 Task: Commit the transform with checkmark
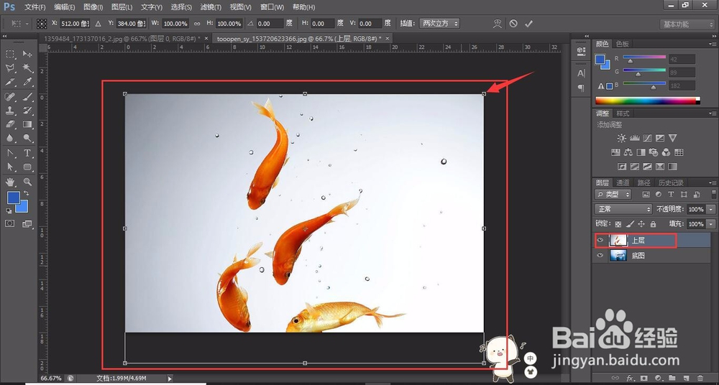coord(528,24)
